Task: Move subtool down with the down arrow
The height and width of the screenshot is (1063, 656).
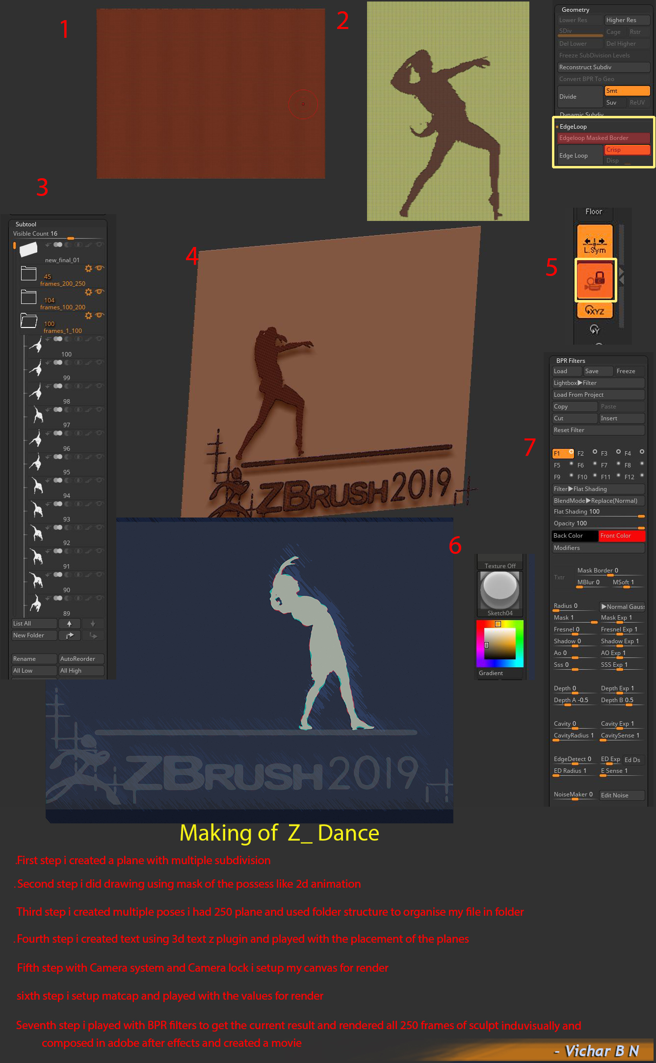Action: (x=93, y=624)
